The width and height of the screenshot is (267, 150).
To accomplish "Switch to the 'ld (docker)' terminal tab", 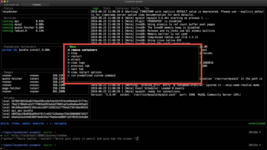I will pyautogui.click(x=37, y=5).
